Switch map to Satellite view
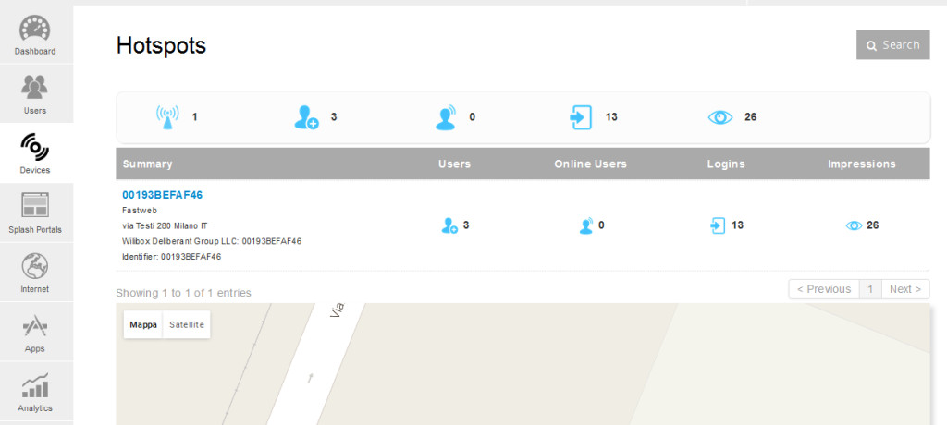Image resolution: width=947 pixels, height=425 pixels. 187,325
